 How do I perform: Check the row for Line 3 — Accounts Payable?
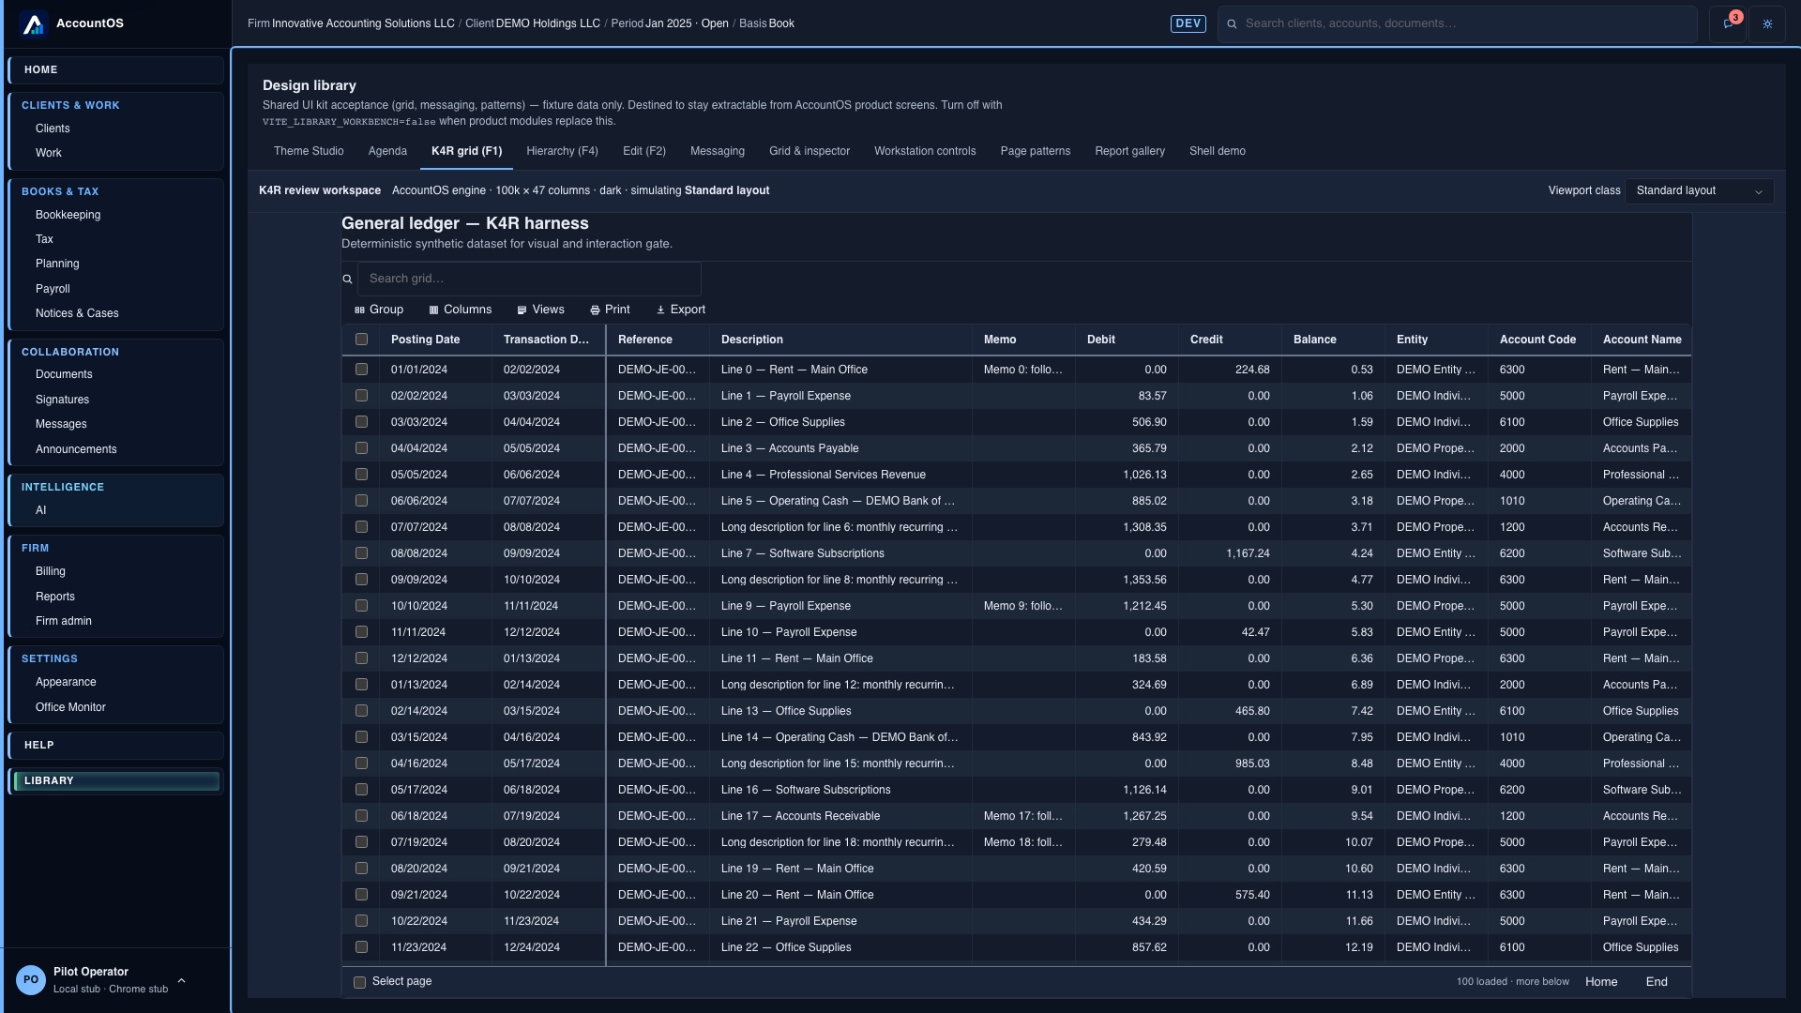pyautogui.click(x=361, y=448)
